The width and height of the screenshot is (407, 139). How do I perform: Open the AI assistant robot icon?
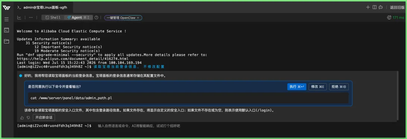click(x=381, y=7)
